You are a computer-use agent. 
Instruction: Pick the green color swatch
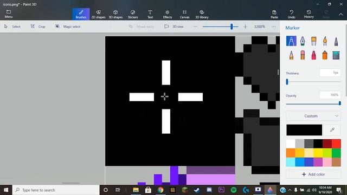coord(336,153)
